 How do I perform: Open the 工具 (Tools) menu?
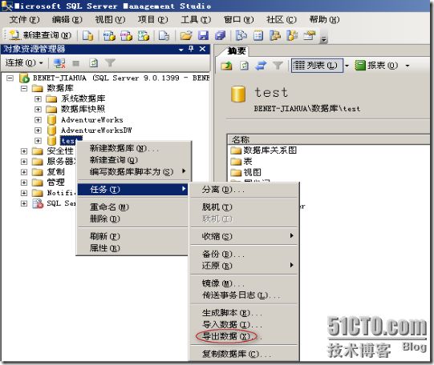196,19
